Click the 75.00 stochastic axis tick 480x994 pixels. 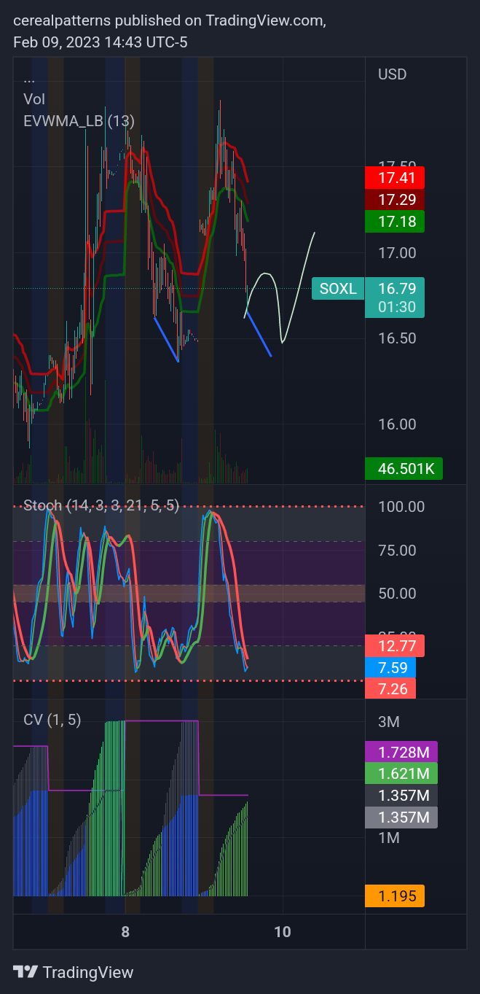click(x=398, y=550)
